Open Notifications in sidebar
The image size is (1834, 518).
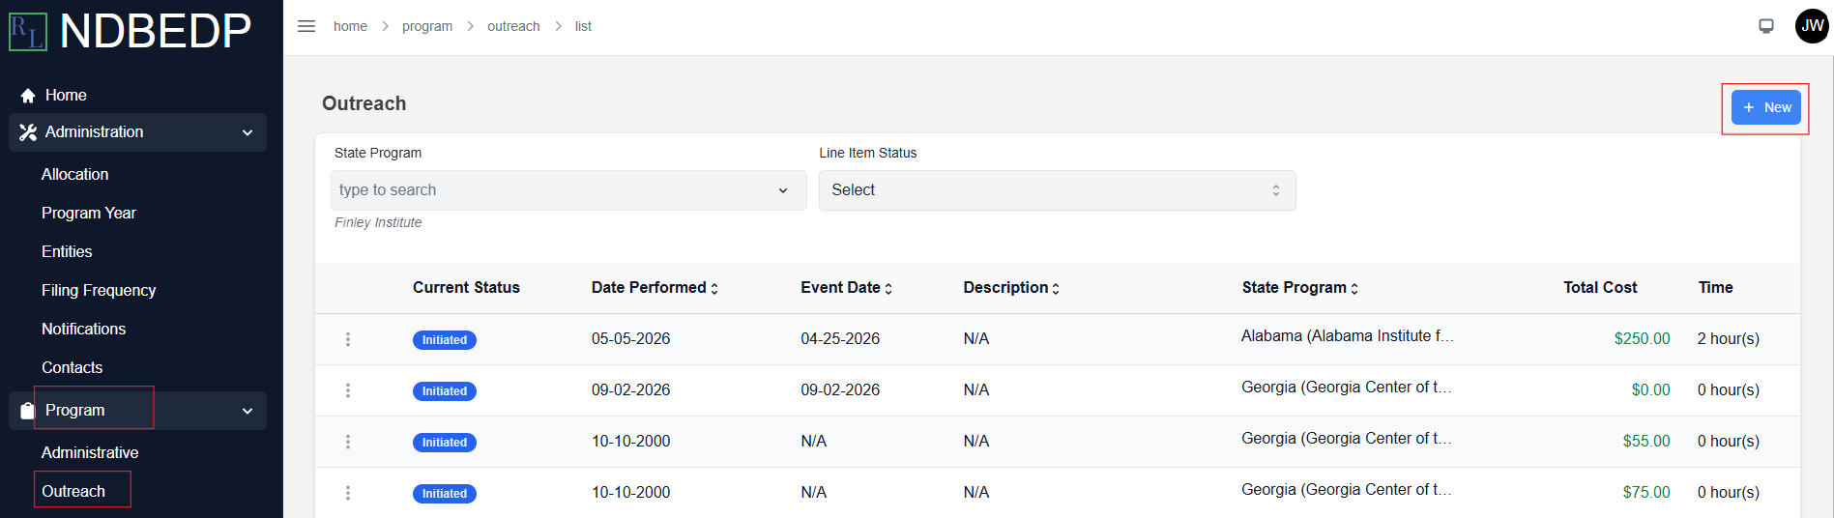tap(83, 330)
